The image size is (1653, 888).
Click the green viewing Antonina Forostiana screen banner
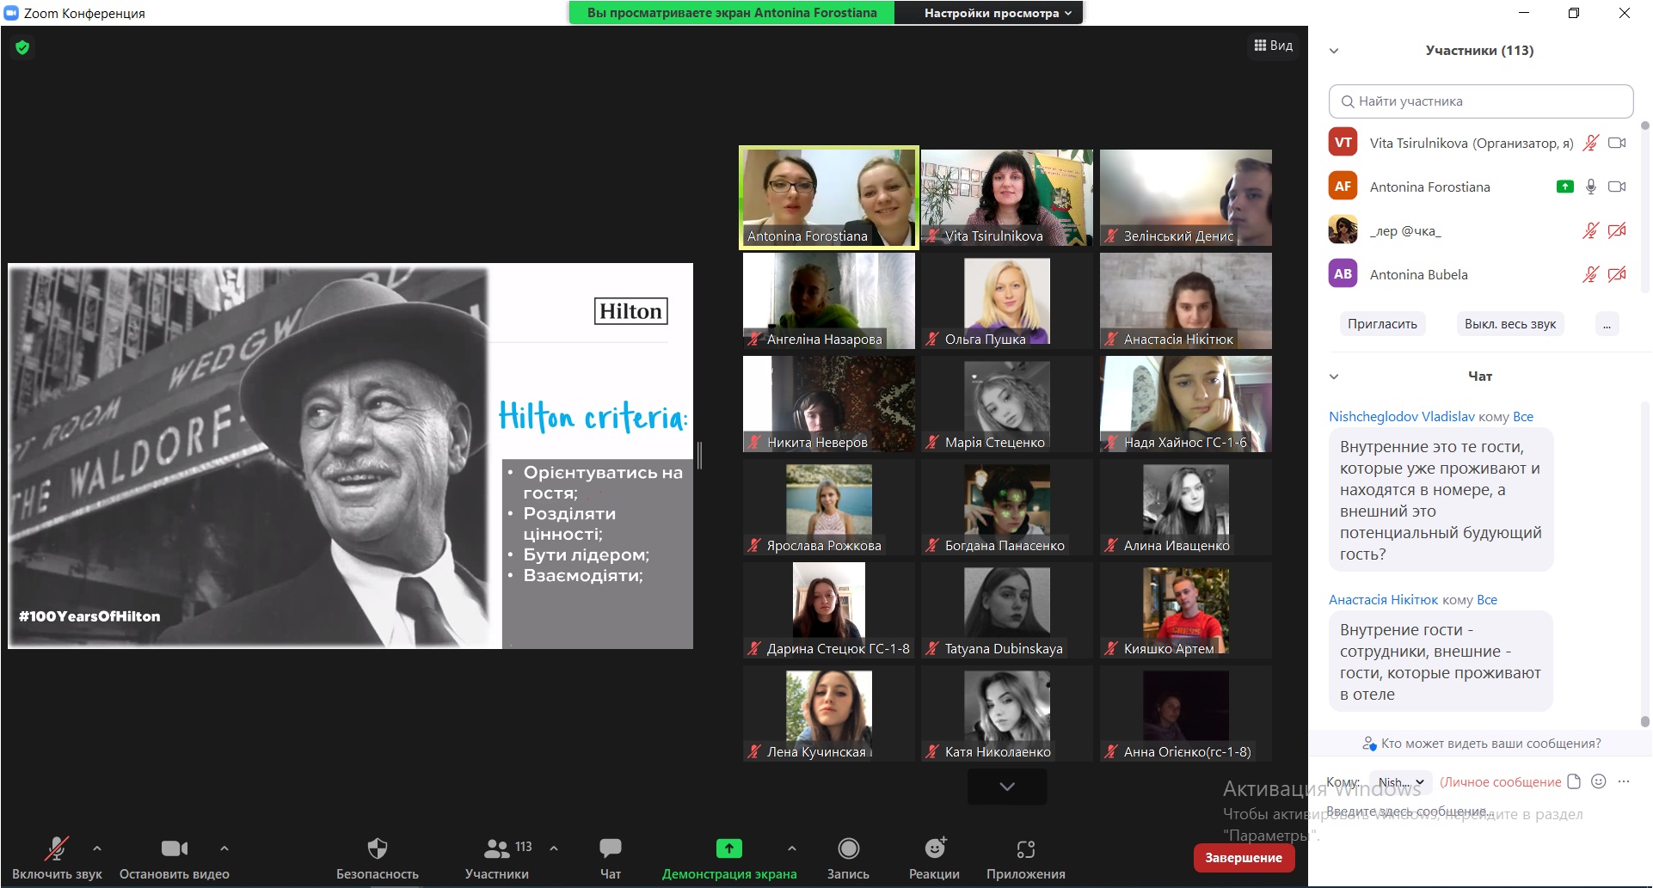point(732,13)
